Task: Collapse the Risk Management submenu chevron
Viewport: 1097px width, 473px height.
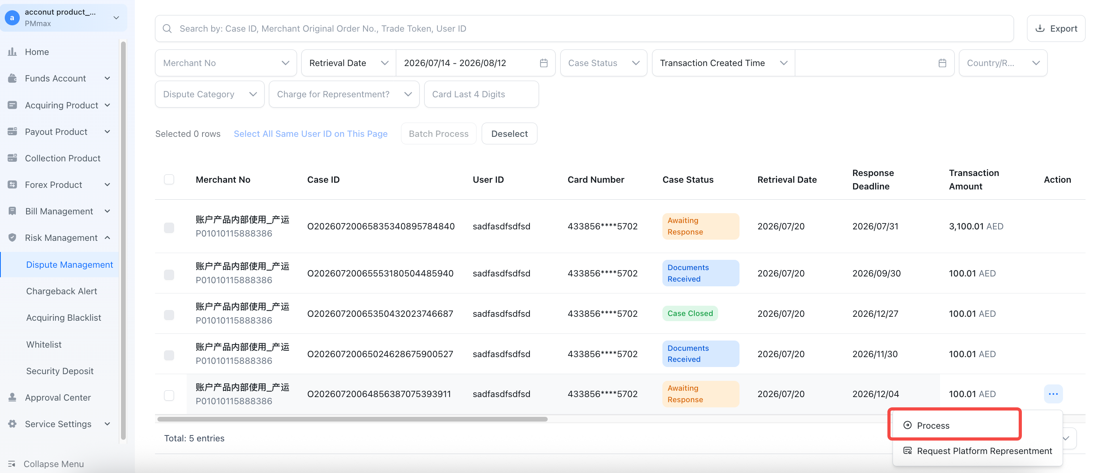Action: 107,238
